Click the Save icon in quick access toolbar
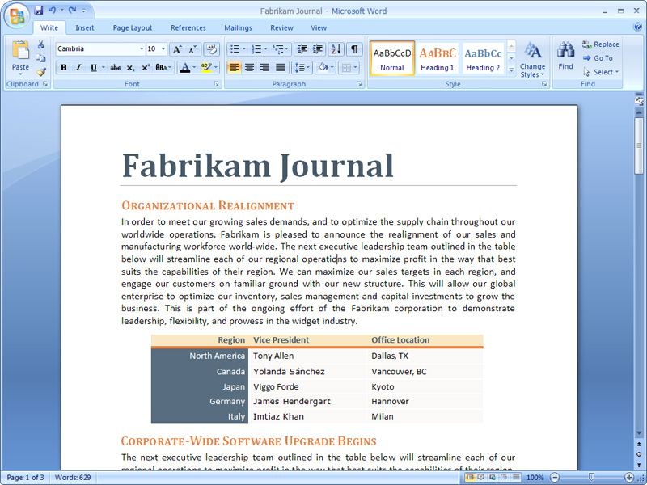The image size is (647, 485). coord(38,11)
